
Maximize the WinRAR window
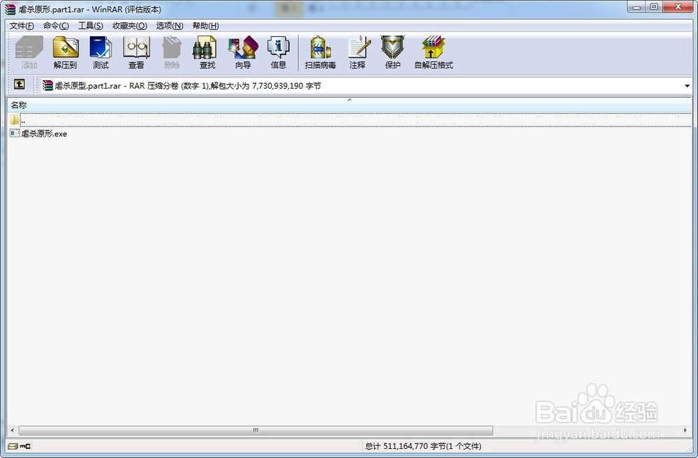tap(654, 7)
